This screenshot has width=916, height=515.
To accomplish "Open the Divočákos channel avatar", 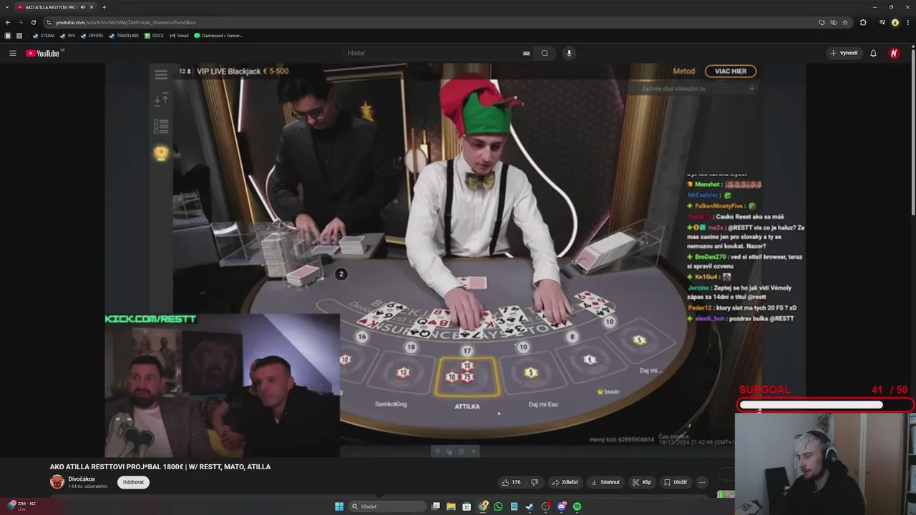I will [57, 482].
